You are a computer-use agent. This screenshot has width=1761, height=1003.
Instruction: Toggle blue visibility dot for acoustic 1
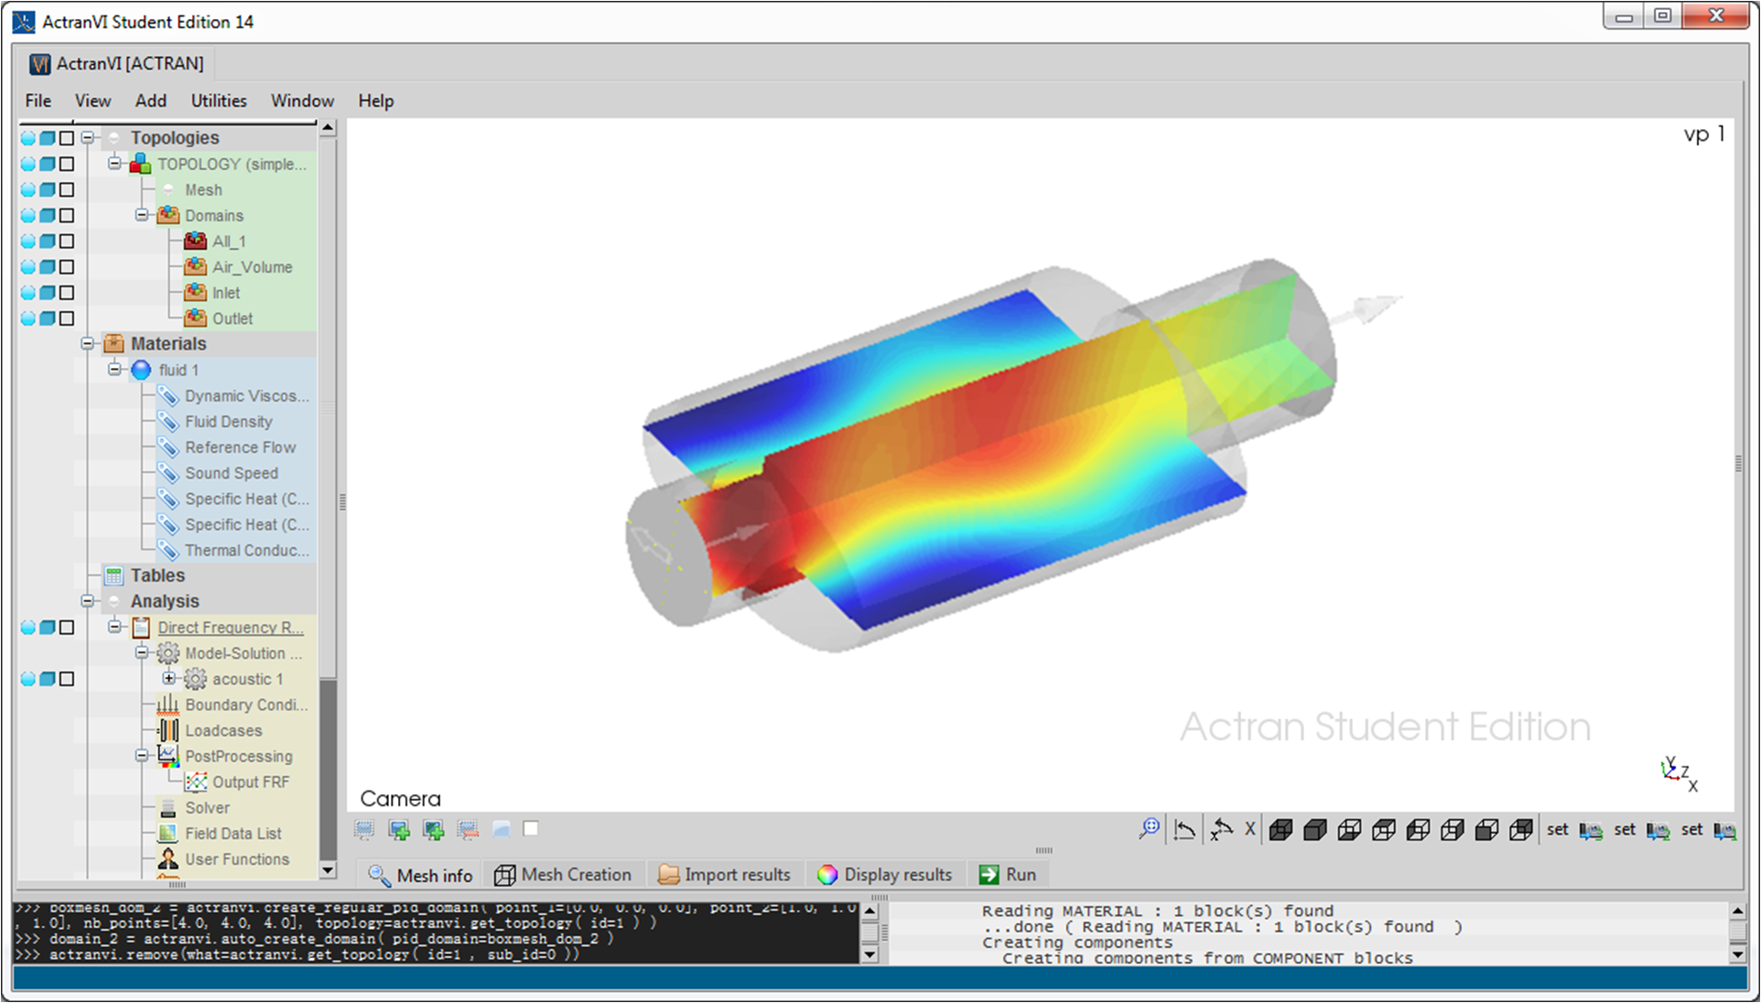[x=28, y=679]
